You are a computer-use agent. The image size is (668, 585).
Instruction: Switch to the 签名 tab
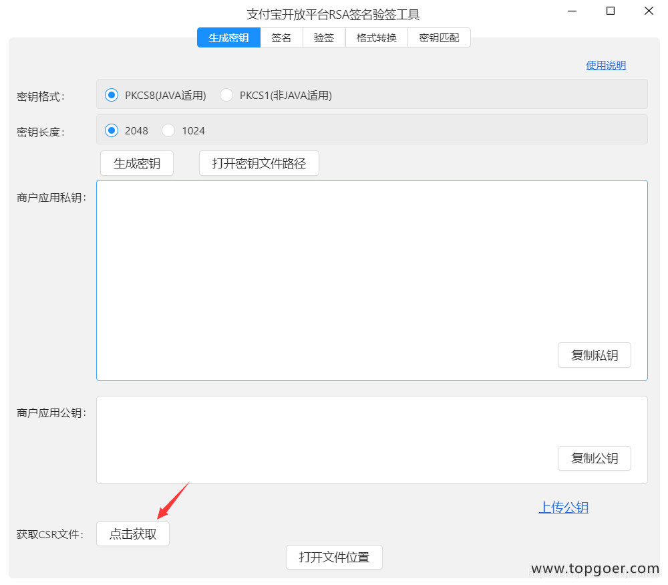click(x=281, y=38)
